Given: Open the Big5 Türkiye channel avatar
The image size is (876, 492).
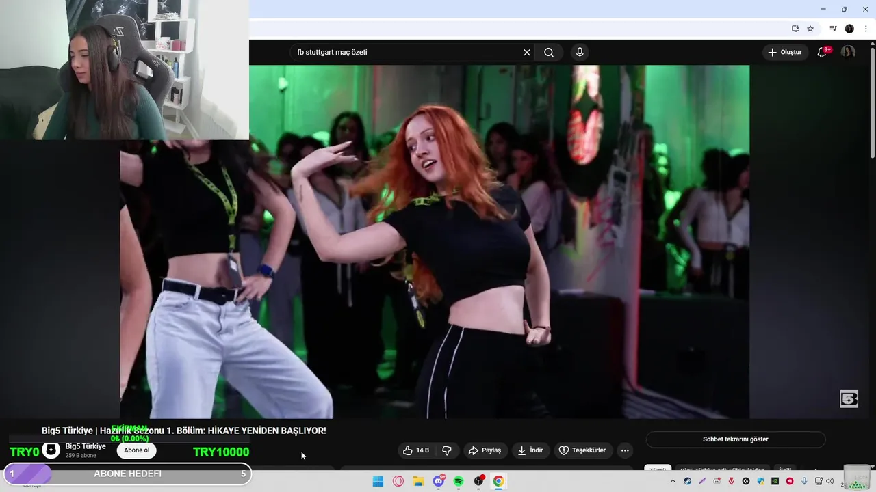Looking at the screenshot, I should pos(51,450).
